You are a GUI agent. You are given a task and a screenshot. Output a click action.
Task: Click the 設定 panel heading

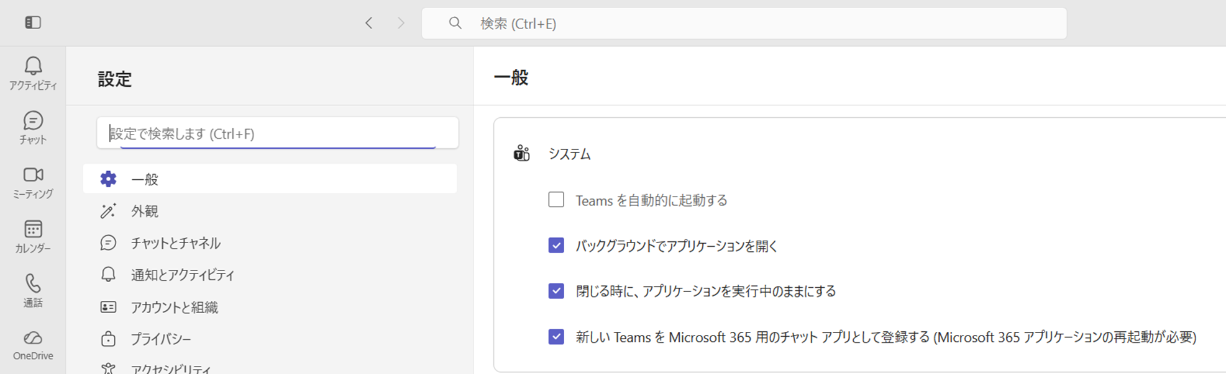[115, 79]
